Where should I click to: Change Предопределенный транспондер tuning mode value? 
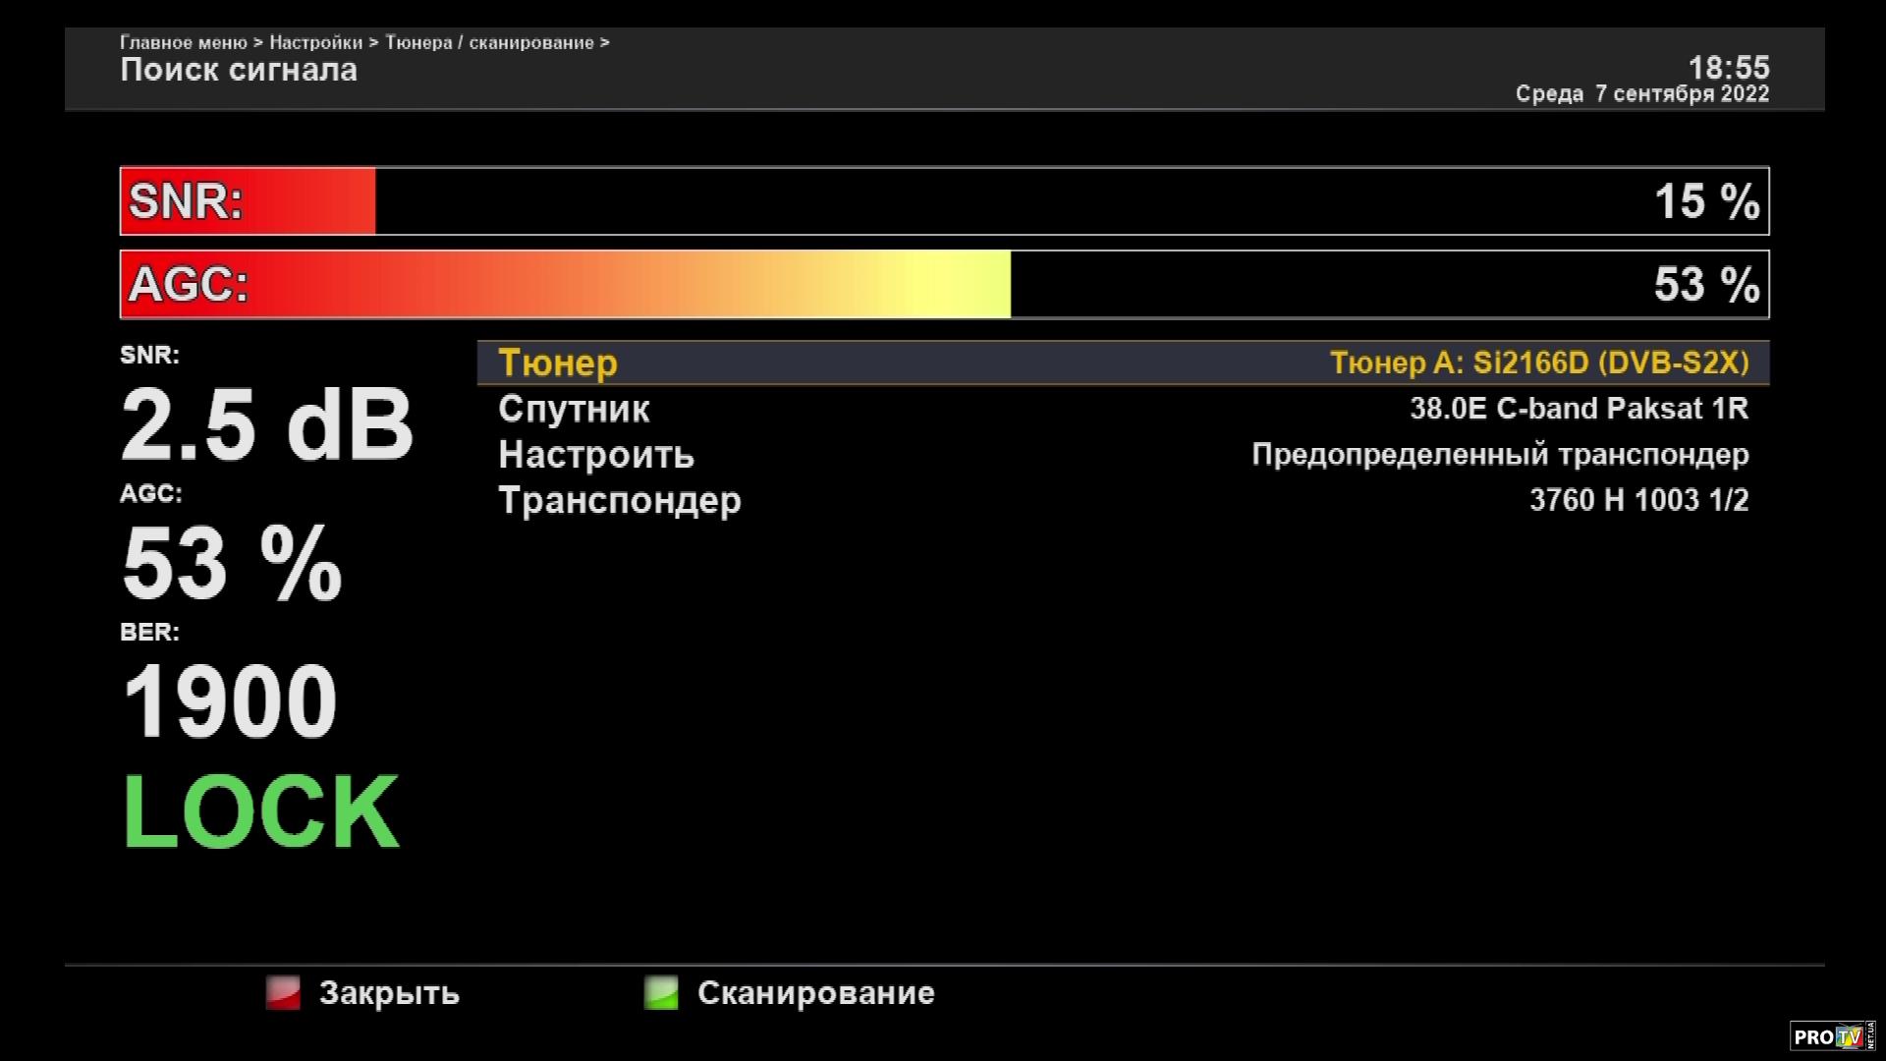(x=1500, y=455)
